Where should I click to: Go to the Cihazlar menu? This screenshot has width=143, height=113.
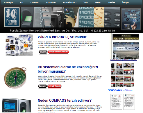[x=35, y=3]
